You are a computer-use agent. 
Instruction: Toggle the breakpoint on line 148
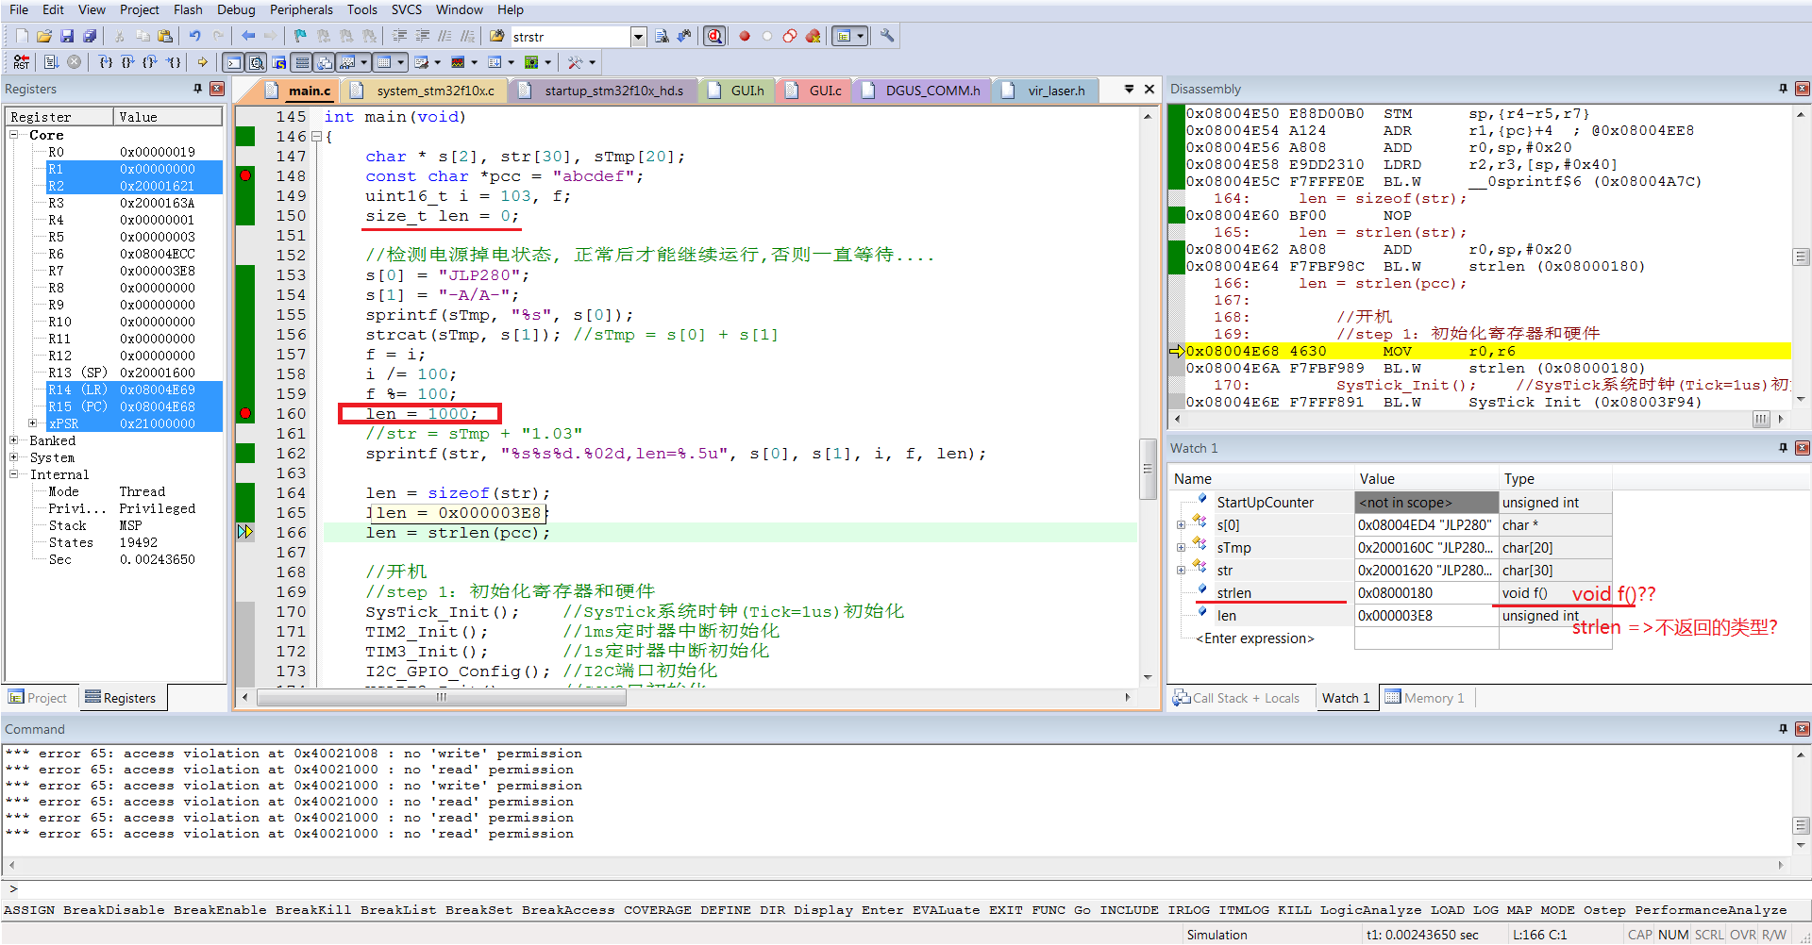[245, 175]
